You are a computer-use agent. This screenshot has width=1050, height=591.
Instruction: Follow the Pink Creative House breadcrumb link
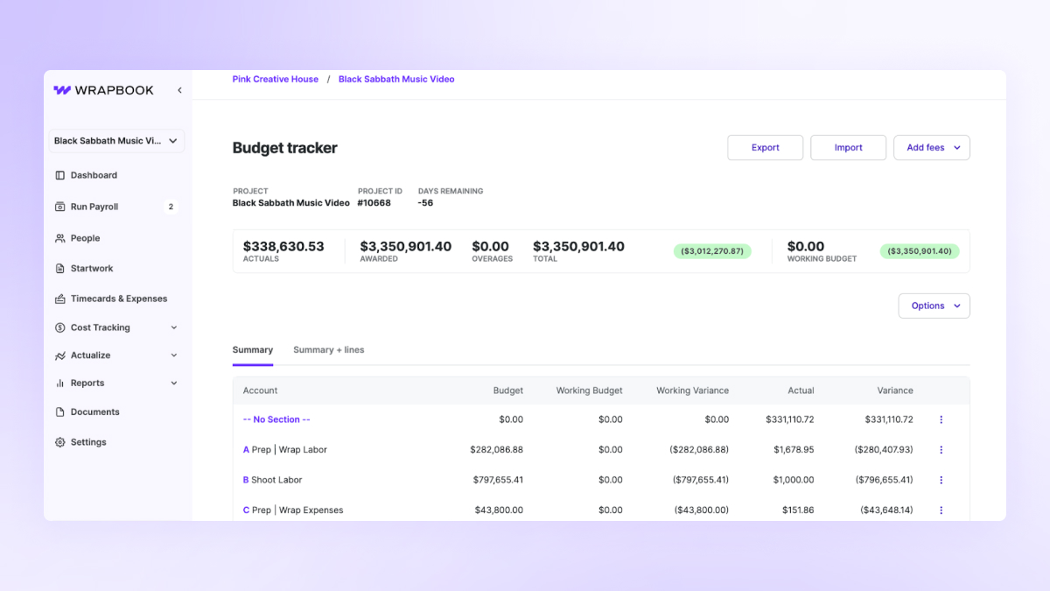click(276, 79)
